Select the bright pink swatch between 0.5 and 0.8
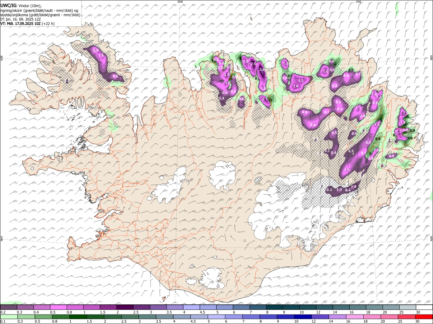This screenshot has width=433, height=324. coord(58,307)
